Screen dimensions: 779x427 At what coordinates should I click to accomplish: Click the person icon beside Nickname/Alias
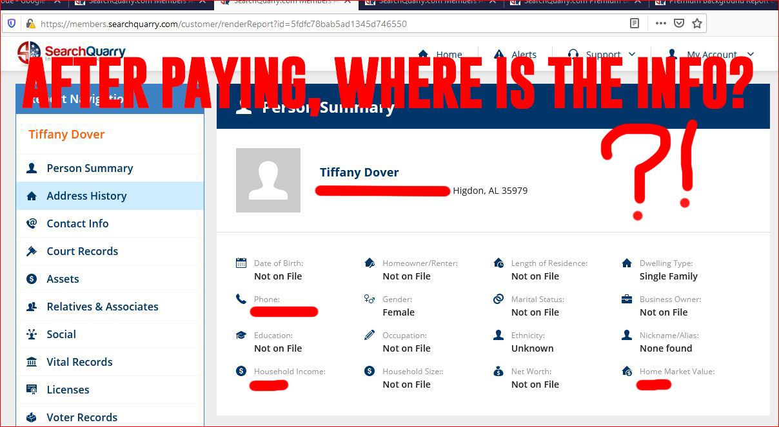point(627,335)
